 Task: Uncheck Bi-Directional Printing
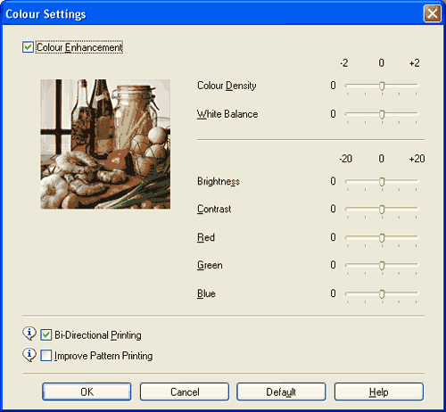point(46,335)
